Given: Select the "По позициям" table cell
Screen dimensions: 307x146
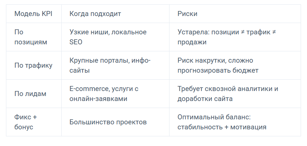Looking at the screenshot, I should click(31, 37).
